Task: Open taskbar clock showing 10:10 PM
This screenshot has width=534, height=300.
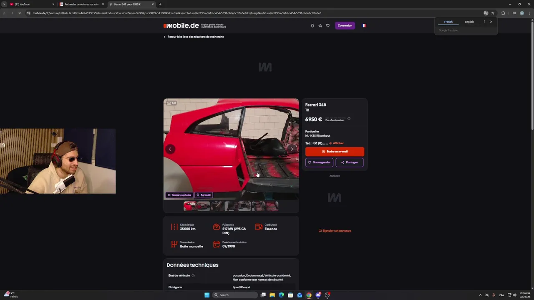Action: (x=524, y=295)
